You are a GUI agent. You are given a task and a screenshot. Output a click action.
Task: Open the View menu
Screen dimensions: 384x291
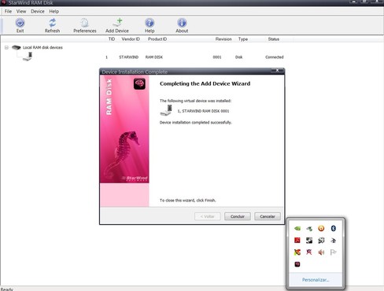[x=21, y=11]
